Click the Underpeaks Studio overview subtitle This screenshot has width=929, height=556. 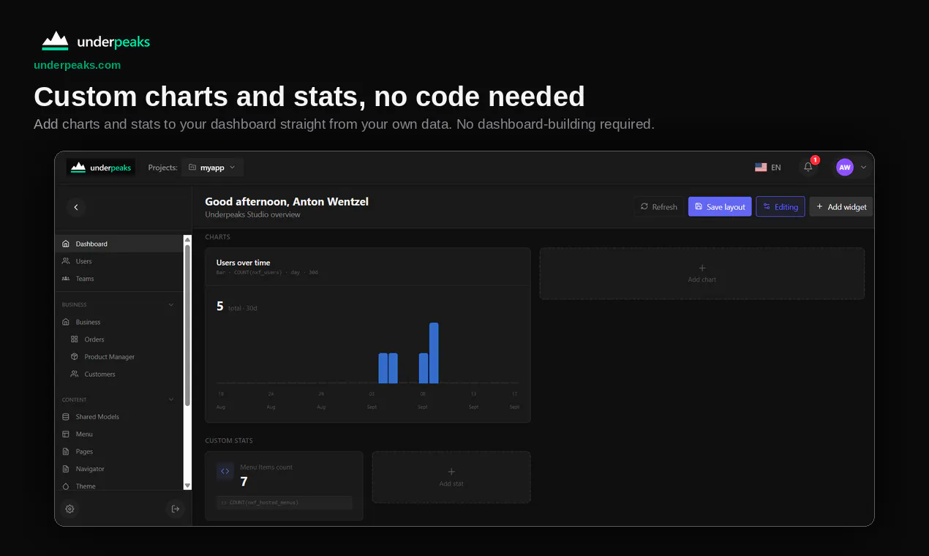click(x=252, y=215)
